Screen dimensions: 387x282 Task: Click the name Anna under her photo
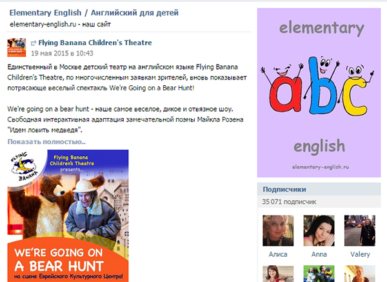(x=319, y=254)
